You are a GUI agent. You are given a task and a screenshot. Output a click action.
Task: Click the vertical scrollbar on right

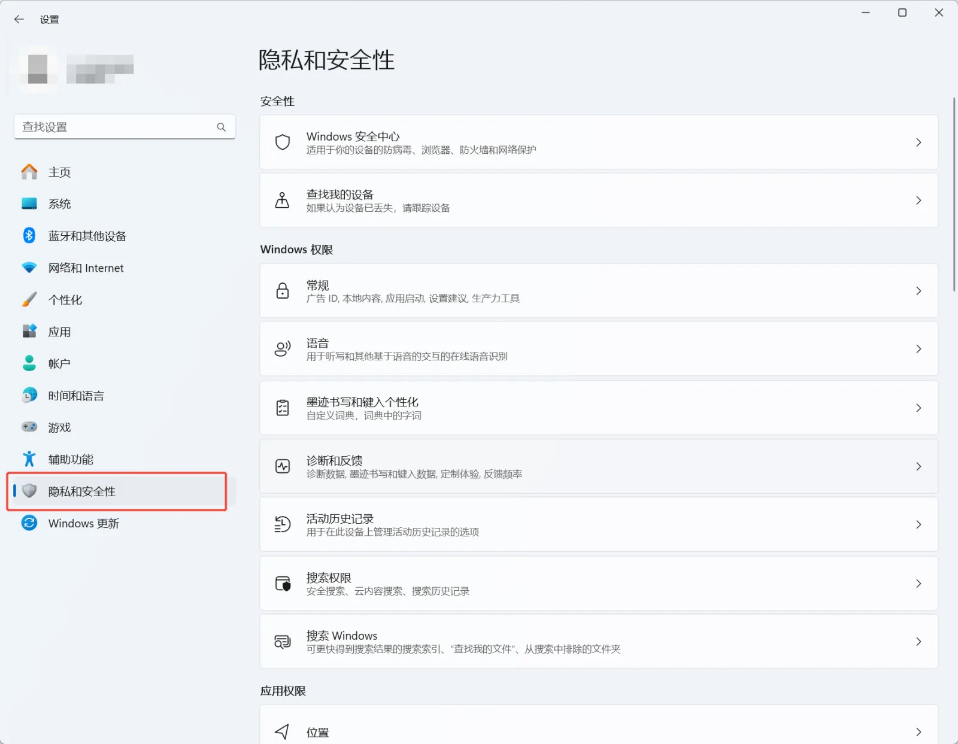tap(954, 195)
